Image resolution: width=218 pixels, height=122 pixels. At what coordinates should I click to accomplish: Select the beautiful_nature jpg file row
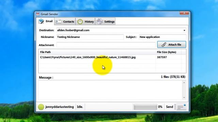112,57
